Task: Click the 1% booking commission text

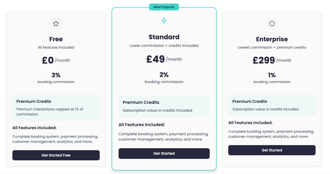Action: [272, 78]
